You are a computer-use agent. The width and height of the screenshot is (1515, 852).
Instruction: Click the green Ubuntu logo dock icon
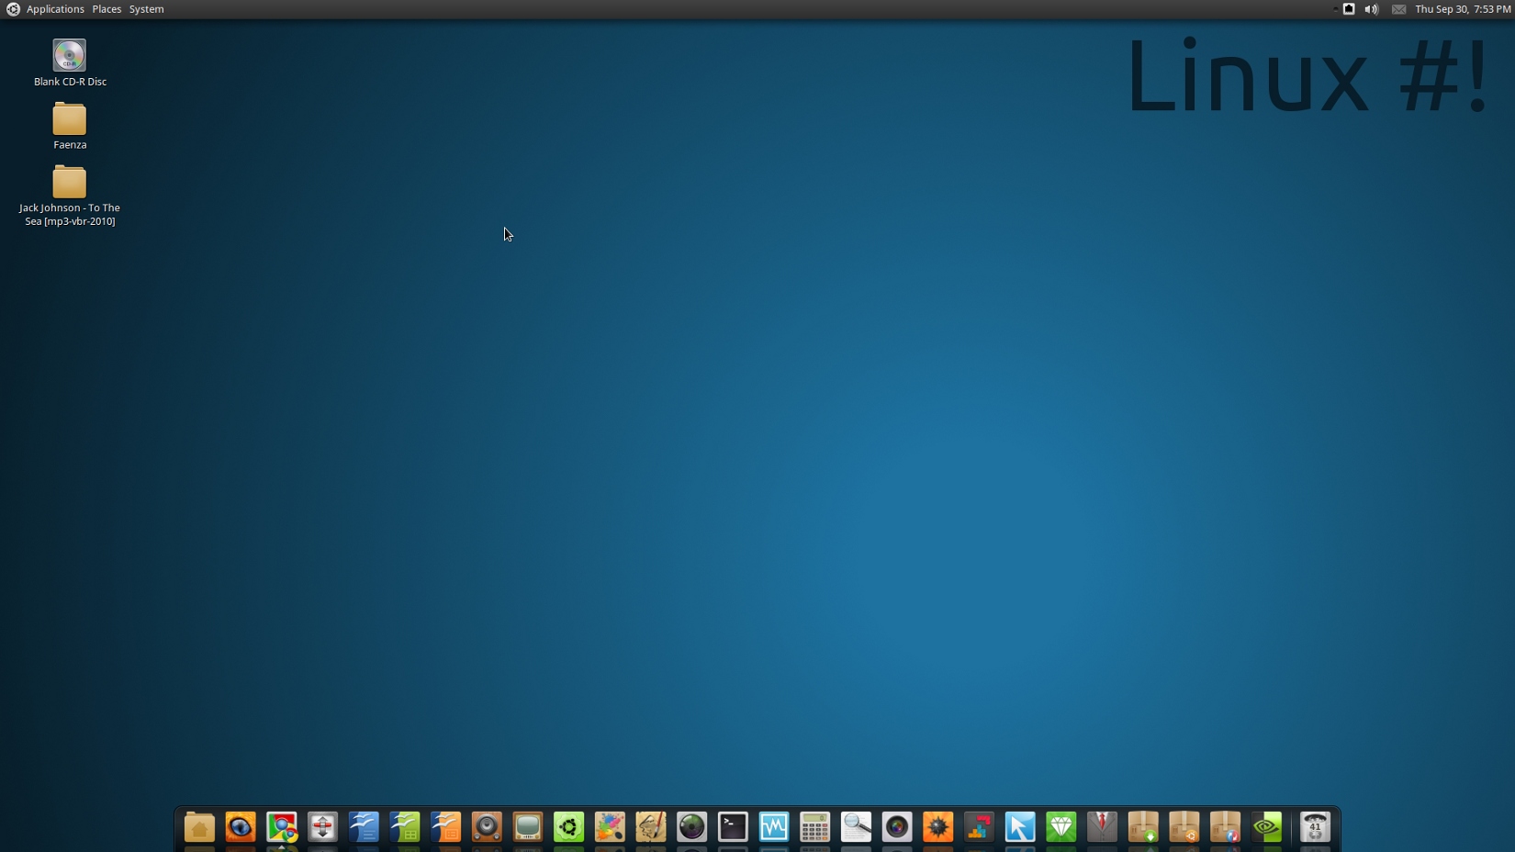click(x=569, y=827)
